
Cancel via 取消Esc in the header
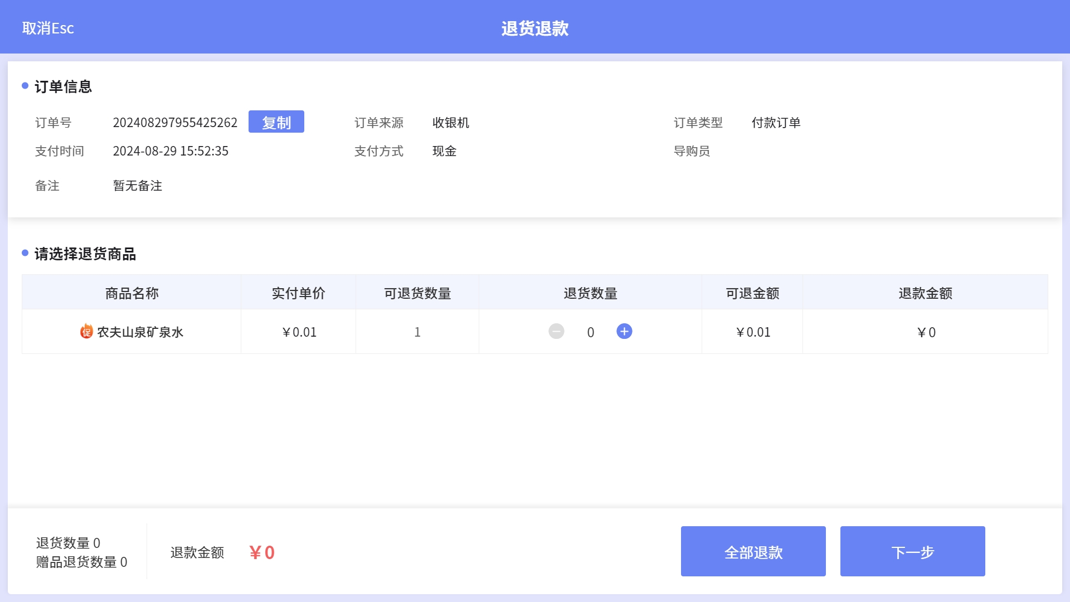tap(48, 28)
